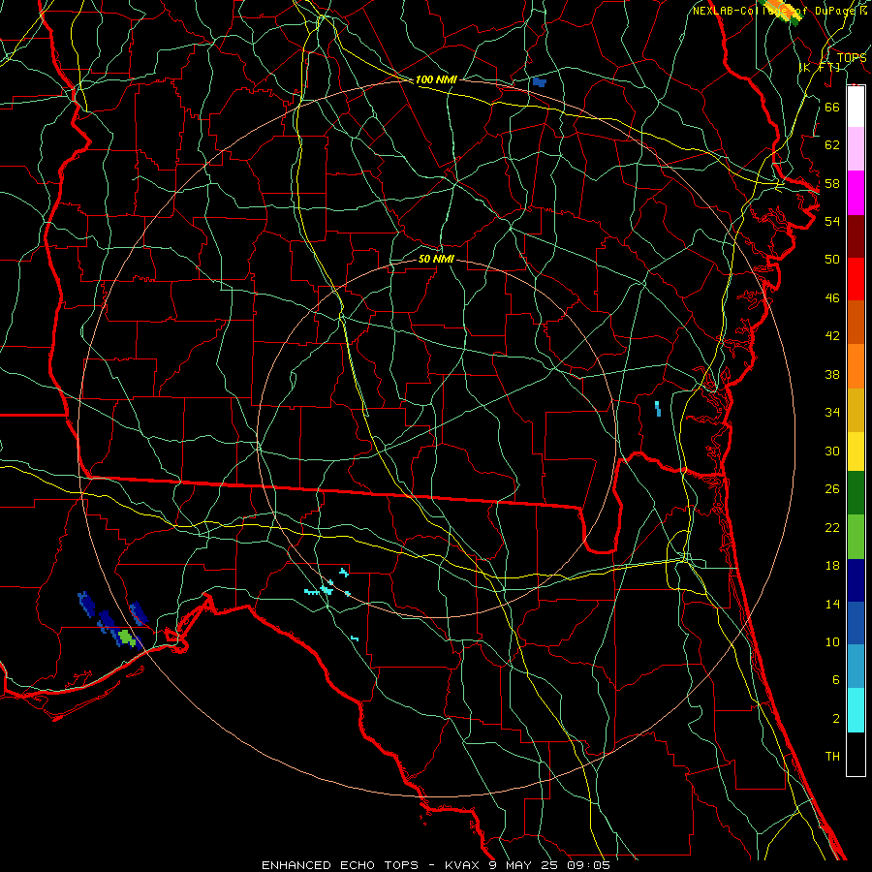This screenshot has width=872, height=872.
Task: Select the dark red 54k ft legend swatch
Action: coord(856,237)
